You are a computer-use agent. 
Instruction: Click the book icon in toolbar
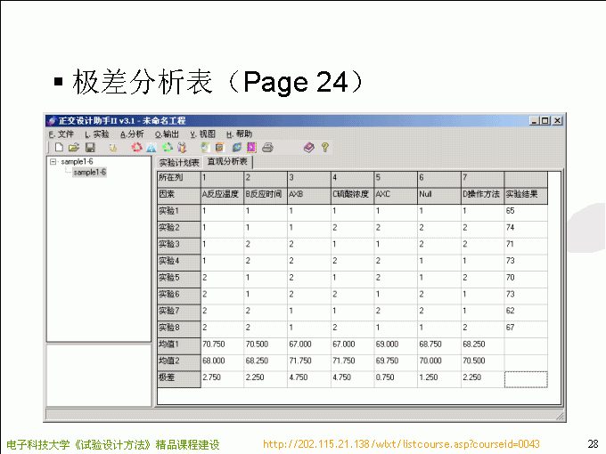(x=308, y=147)
